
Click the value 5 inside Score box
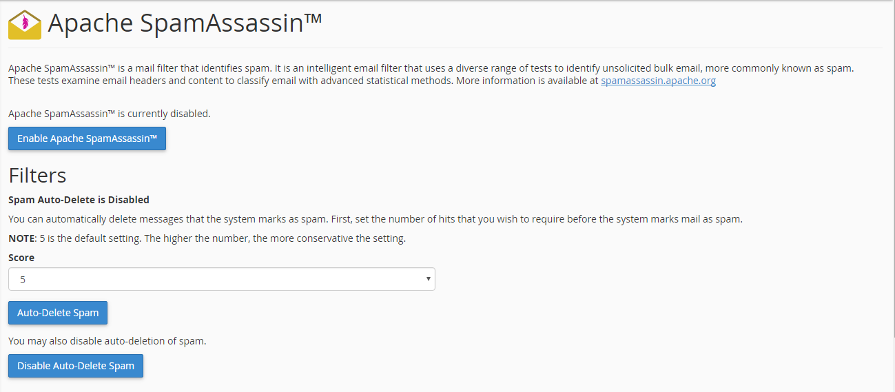23,280
